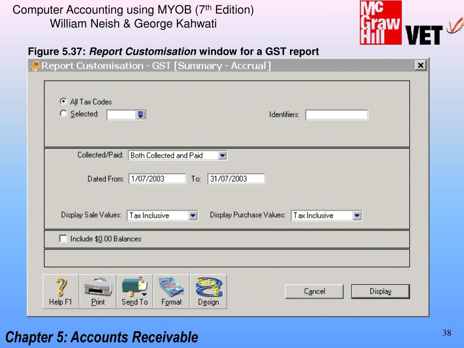The image size is (464, 348).
Task: Click the Identifiers label
Action: click(x=284, y=115)
